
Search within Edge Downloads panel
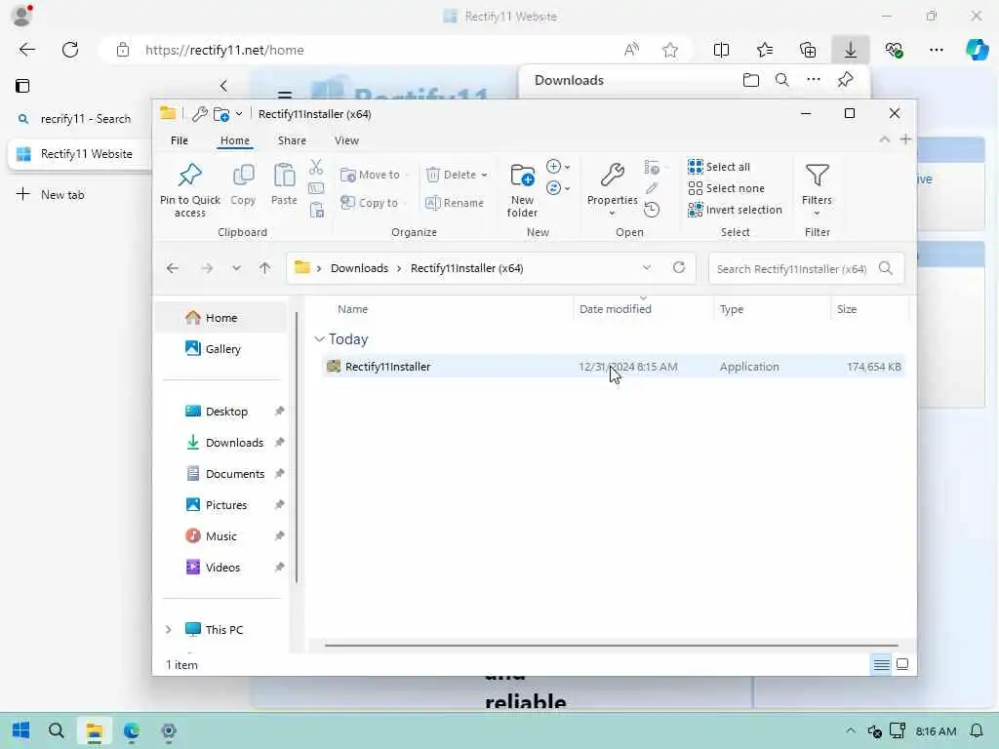[x=781, y=80]
